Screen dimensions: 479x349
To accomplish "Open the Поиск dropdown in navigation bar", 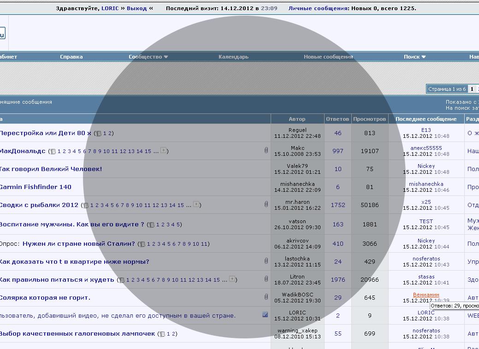I will [414, 57].
